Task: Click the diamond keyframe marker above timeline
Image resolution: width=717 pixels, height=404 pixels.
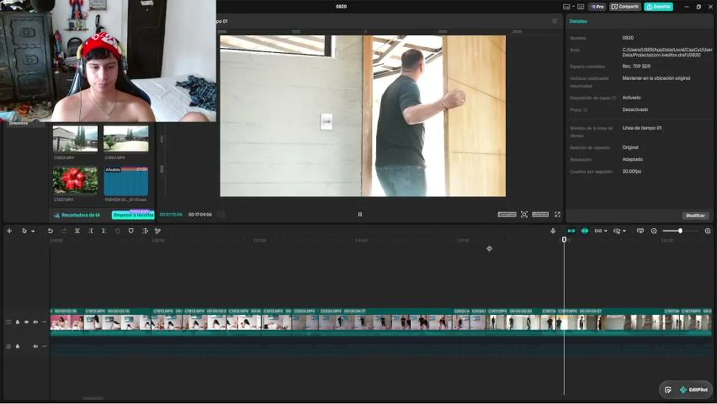Action: click(489, 249)
